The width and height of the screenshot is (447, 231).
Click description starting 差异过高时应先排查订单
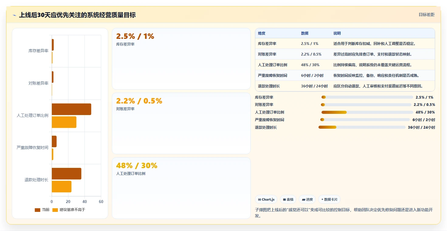[373, 54]
